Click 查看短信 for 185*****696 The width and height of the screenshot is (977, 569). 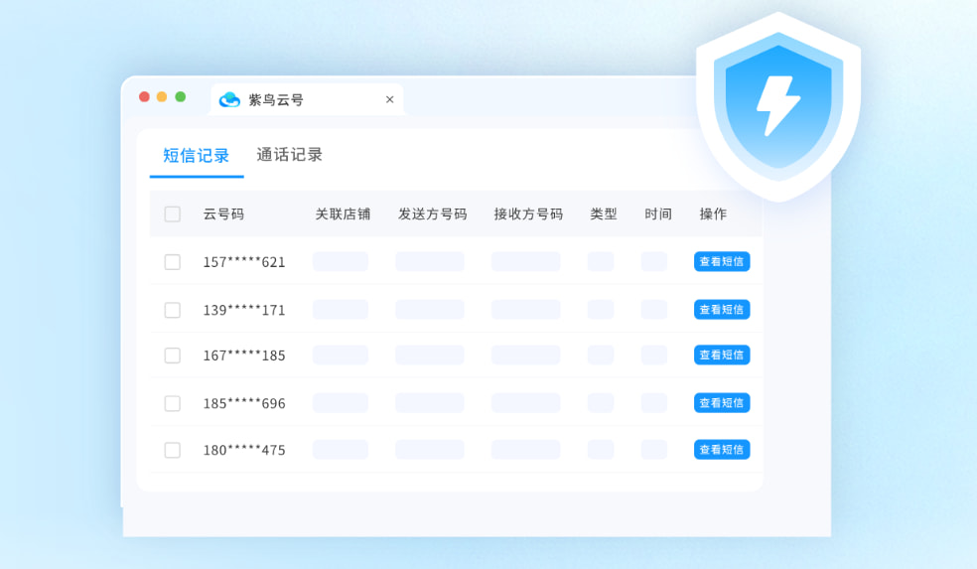tap(722, 403)
